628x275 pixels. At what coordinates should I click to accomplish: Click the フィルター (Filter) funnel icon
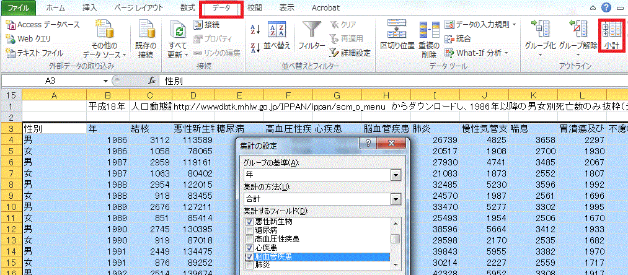coord(311,34)
